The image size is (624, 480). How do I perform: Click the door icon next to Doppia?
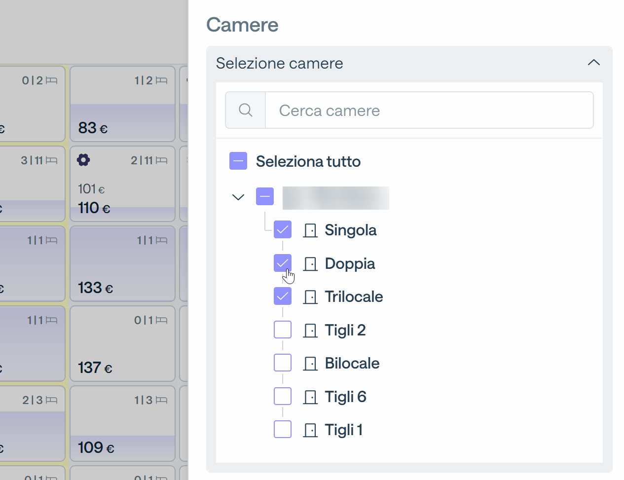click(x=310, y=264)
